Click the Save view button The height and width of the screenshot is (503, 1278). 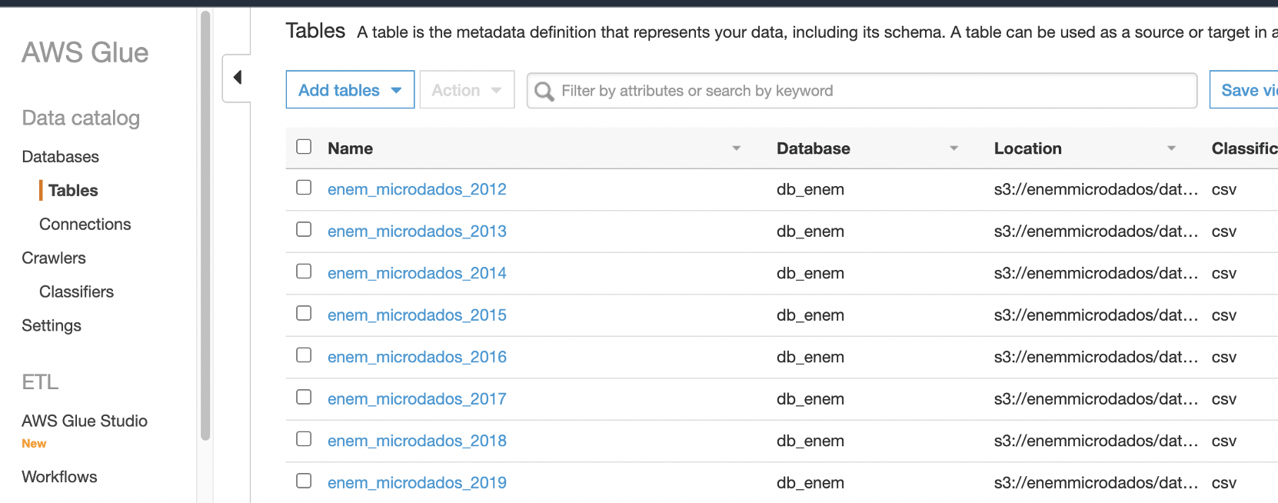[x=1247, y=90]
